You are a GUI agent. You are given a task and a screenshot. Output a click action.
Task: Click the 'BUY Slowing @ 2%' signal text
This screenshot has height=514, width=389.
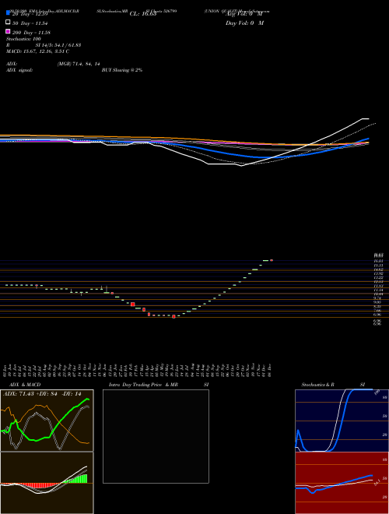click(122, 70)
